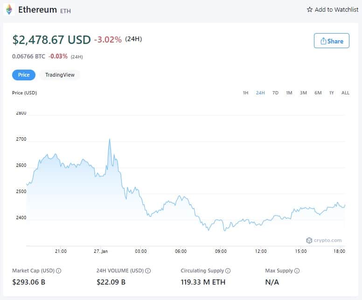Click the Add to Watchlist link text

[x=337, y=9]
